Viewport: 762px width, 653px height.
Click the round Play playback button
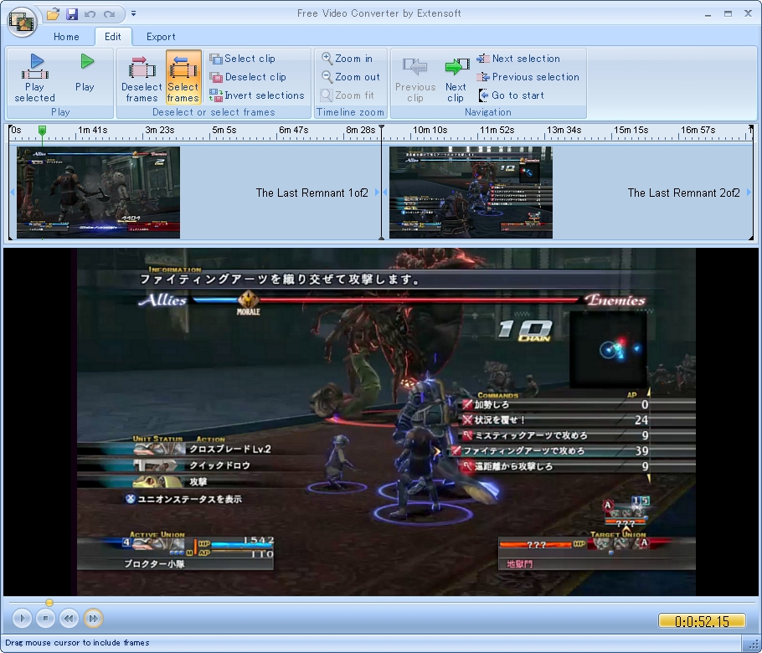pyautogui.click(x=22, y=619)
